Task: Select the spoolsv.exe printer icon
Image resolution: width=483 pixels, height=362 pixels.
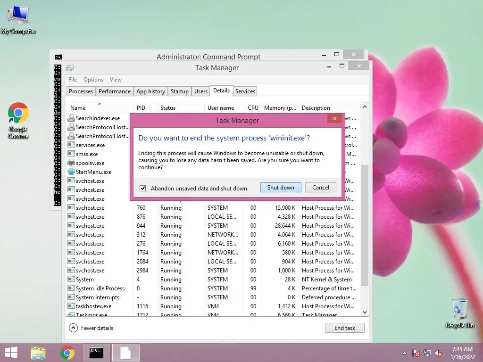Action: (x=71, y=163)
